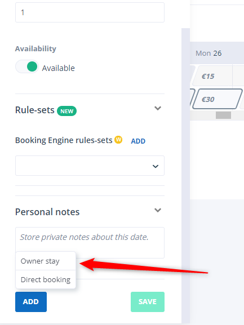The width and height of the screenshot is (244, 325).
Task: Focus the personal notes text area
Action: [x=90, y=243]
